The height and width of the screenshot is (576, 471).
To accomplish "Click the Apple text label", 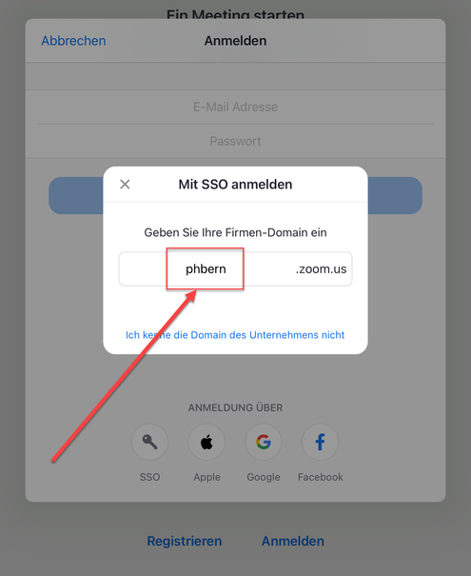I will (207, 477).
